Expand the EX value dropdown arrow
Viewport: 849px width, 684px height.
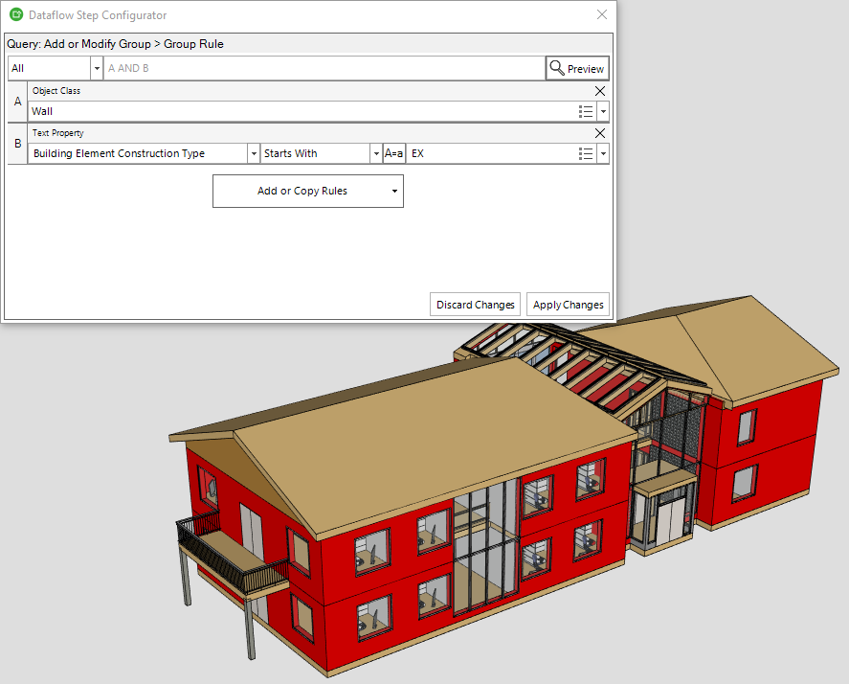point(603,154)
